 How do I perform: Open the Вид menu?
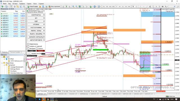[x=10, y=4]
